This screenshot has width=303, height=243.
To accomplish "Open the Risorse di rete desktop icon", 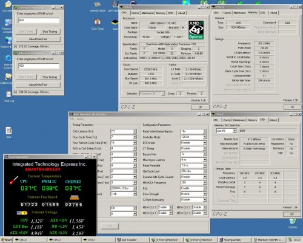I will tap(8, 40).
